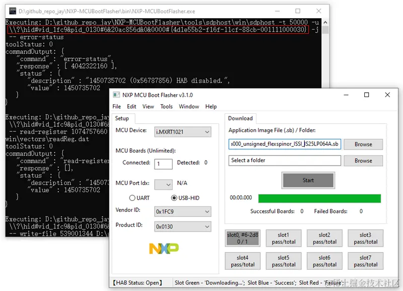Switch to the Setup tab

coord(122,118)
